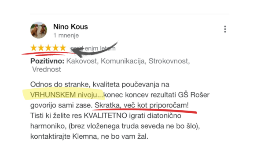Open the Nino Kous reviewer name
Image resolution: width=264 pixels, height=162 pixels.
pyautogui.click(x=70, y=27)
